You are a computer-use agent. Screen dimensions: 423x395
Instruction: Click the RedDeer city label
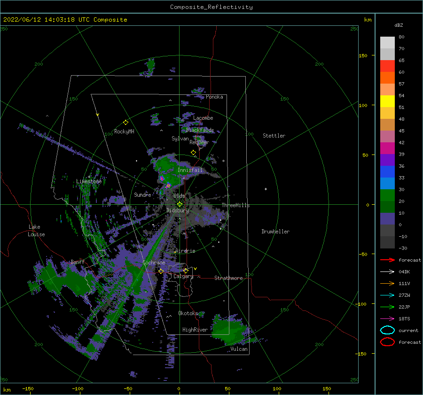click(199, 142)
